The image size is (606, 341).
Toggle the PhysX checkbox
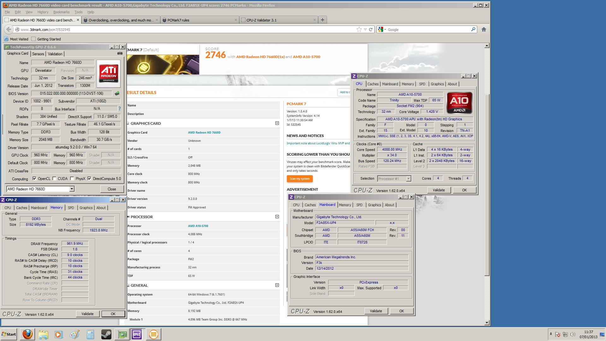(x=72, y=178)
